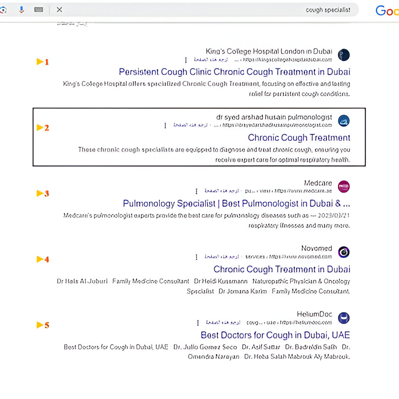
Task: Open 'Persistent Cough Clinic Chronic Cough Treatment in Dubai'
Action: (234, 72)
